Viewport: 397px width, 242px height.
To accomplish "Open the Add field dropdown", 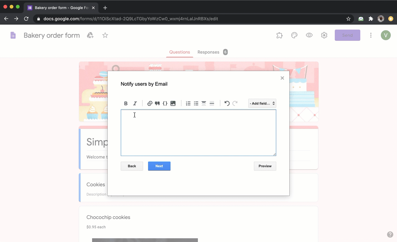I will point(262,103).
